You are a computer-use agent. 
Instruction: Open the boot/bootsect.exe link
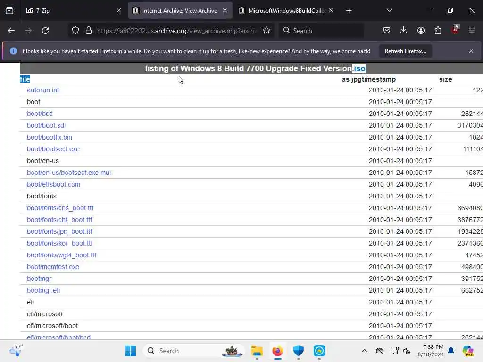point(53,149)
